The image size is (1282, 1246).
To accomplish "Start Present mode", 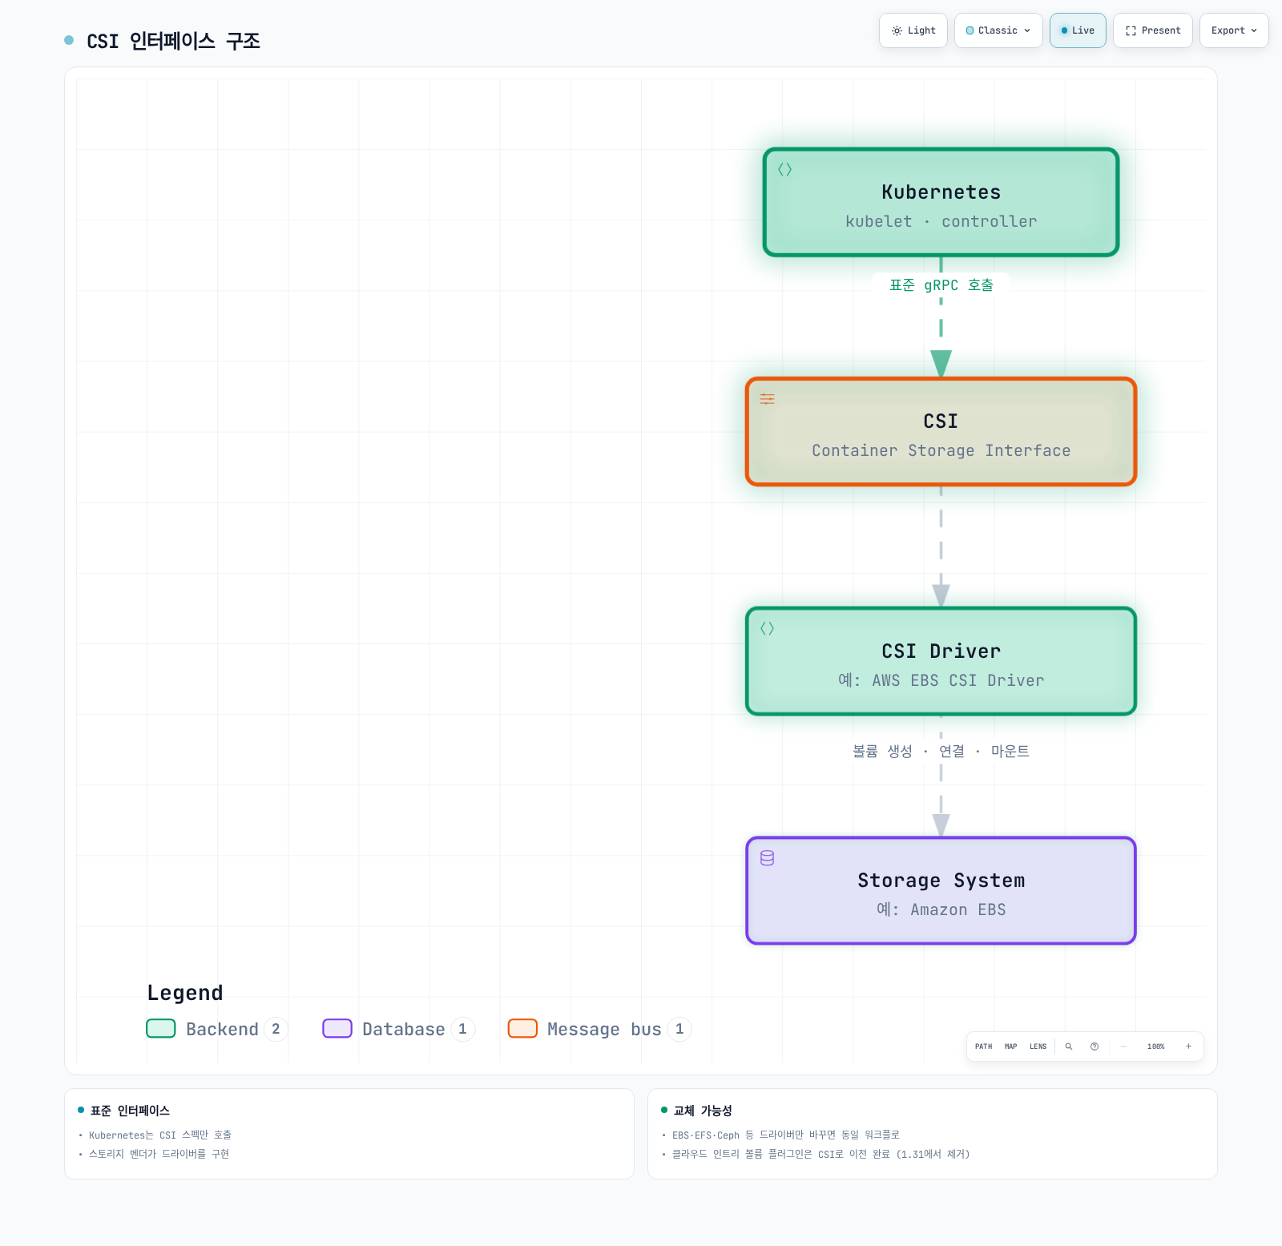I will pyautogui.click(x=1153, y=30).
